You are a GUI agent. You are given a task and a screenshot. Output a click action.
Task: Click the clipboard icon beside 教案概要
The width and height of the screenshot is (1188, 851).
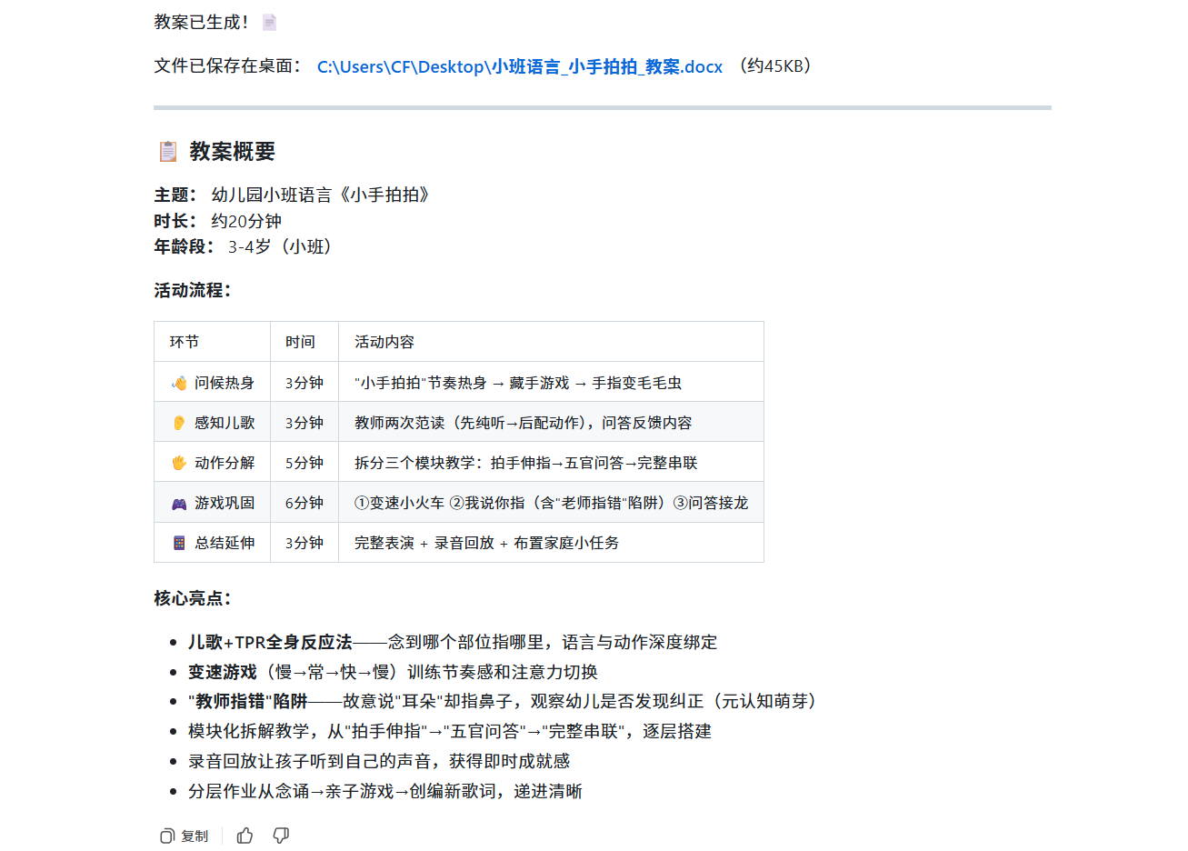point(168,151)
